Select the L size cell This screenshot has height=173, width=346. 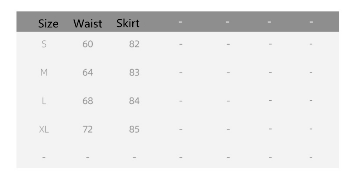[44, 101]
